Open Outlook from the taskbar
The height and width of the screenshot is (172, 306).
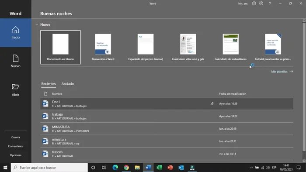tap(181, 168)
